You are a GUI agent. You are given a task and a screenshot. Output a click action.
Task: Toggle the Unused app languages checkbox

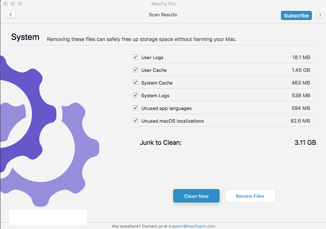click(135, 108)
